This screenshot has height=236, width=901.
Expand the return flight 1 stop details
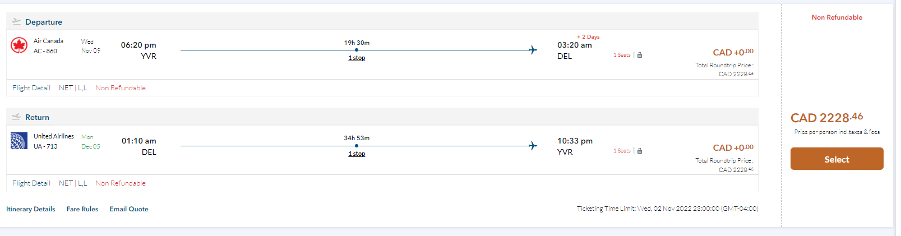[357, 154]
